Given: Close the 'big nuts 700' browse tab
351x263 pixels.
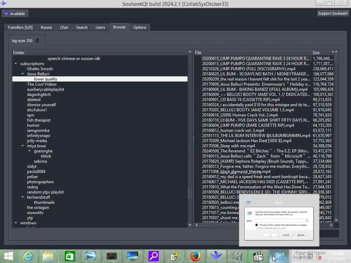Looking at the screenshot, I should tap(37, 40).
